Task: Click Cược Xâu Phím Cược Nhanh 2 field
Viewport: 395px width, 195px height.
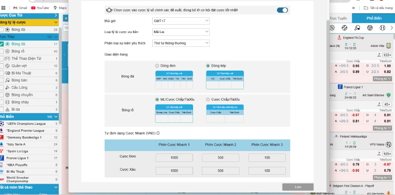Action: 220,171
